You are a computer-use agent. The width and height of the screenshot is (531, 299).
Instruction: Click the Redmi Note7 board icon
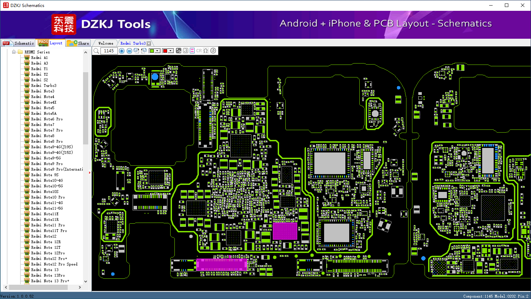(27, 125)
